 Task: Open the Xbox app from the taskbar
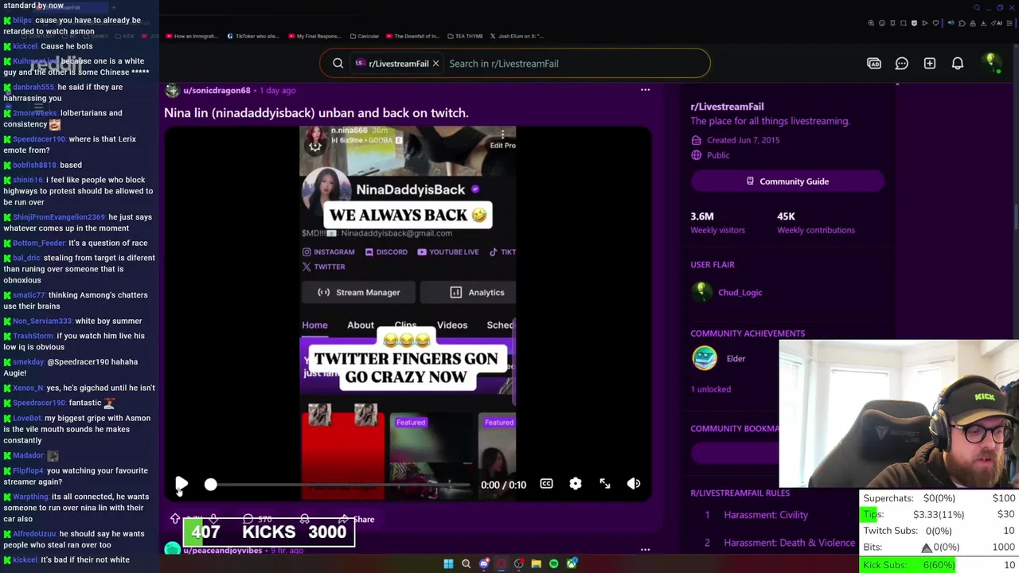pyautogui.click(x=572, y=563)
